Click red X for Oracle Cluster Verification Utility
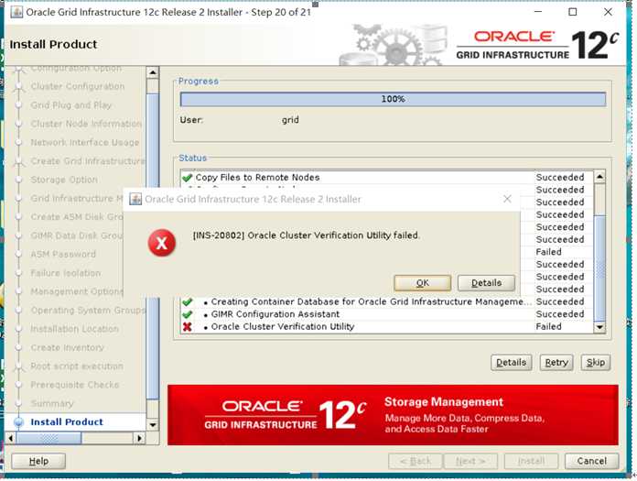637x481 pixels. (x=188, y=327)
